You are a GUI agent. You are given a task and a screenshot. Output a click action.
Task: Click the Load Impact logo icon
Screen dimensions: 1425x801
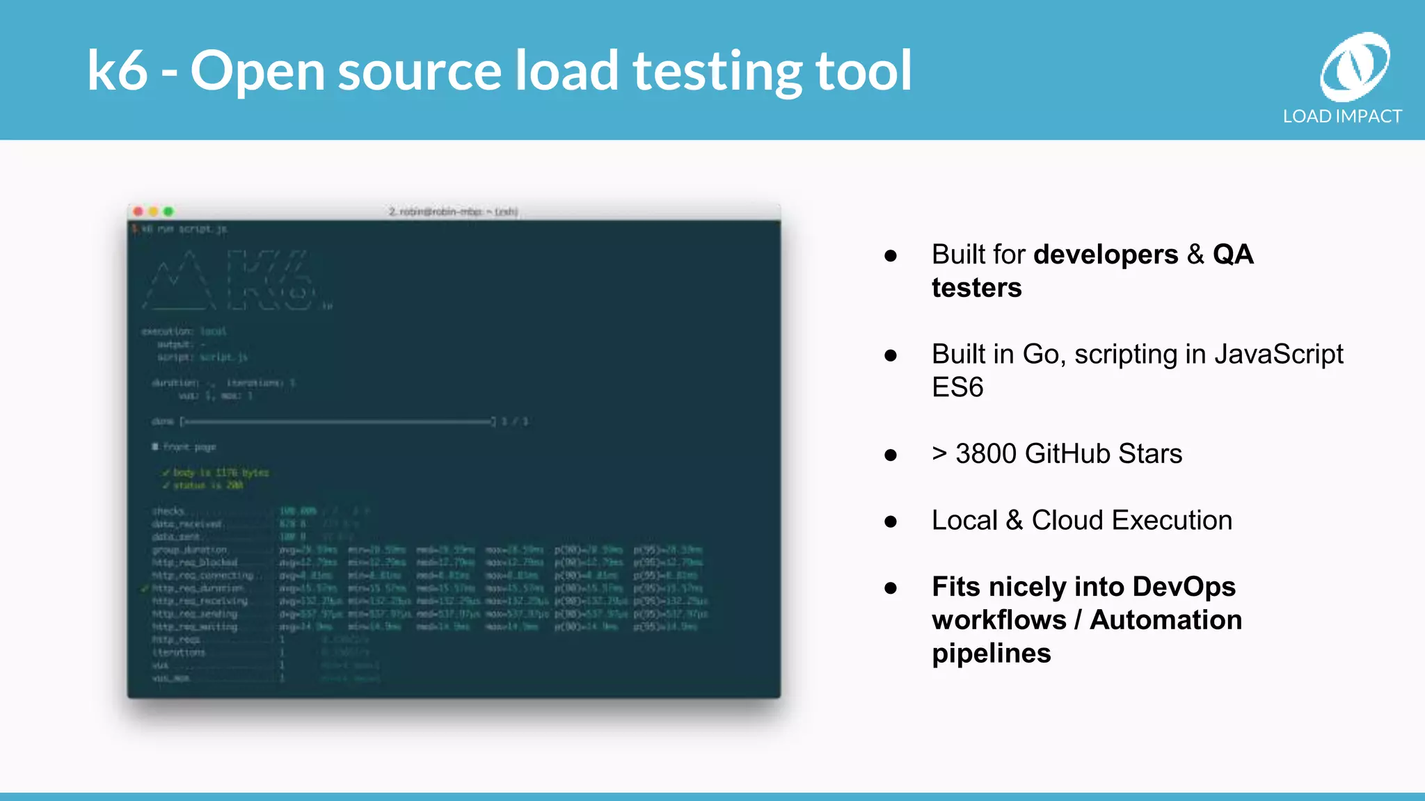tap(1355, 67)
